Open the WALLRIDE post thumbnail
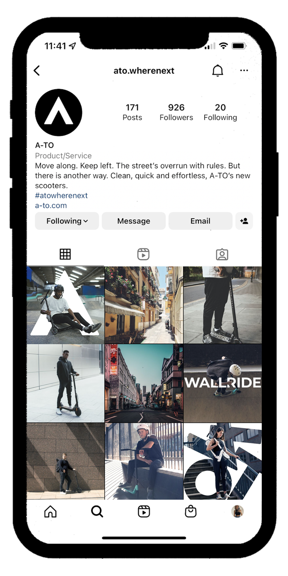 tap(223, 383)
